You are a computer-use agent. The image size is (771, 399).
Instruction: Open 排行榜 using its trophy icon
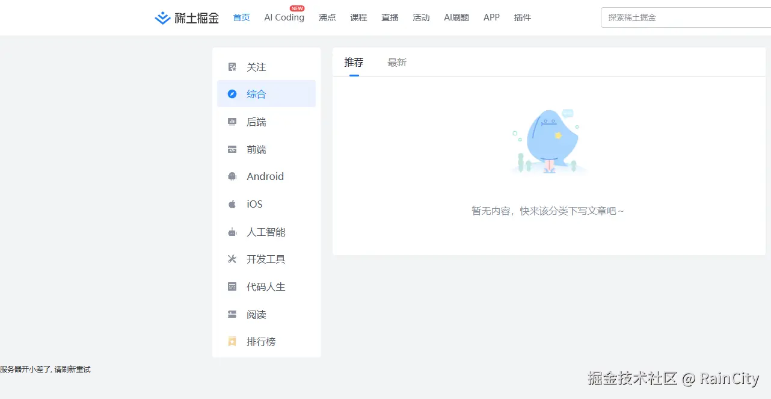(x=232, y=341)
